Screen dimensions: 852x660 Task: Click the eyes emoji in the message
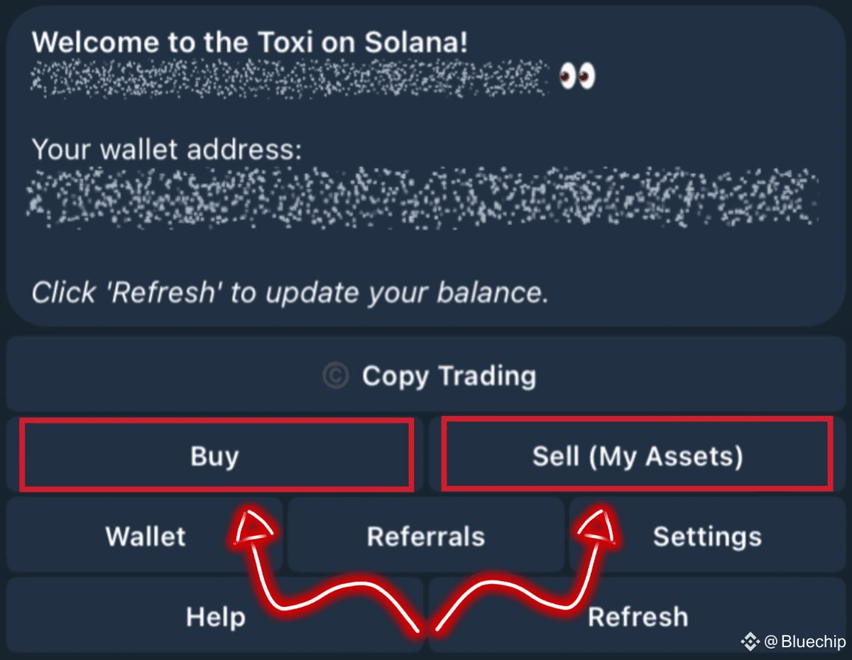[x=577, y=75]
